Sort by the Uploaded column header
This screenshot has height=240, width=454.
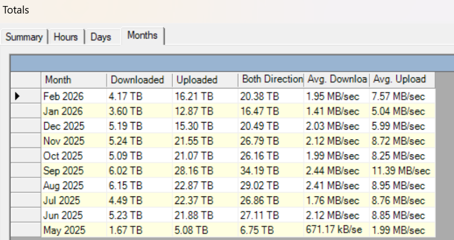[205, 79]
